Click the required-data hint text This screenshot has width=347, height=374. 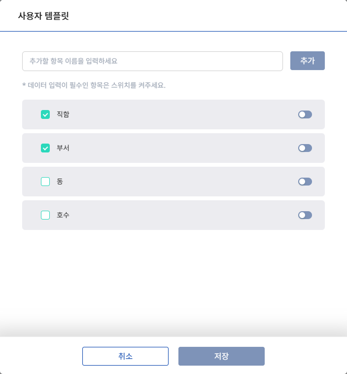pyautogui.click(x=94, y=85)
